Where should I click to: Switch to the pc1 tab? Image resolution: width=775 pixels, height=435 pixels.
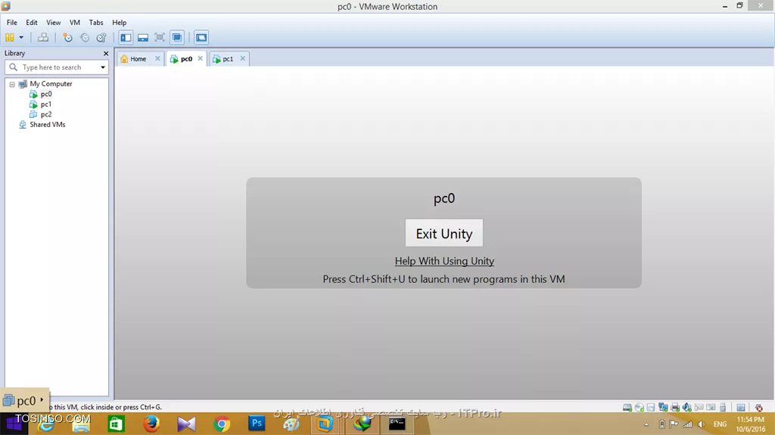(x=227, y=59)
